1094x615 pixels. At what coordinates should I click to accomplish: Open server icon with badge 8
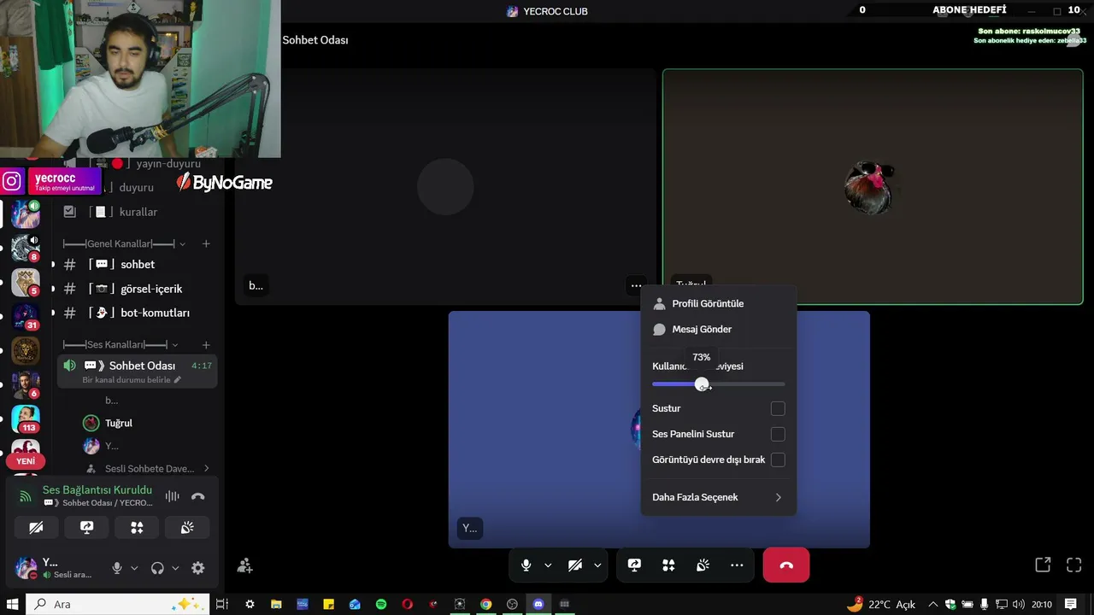25,247
